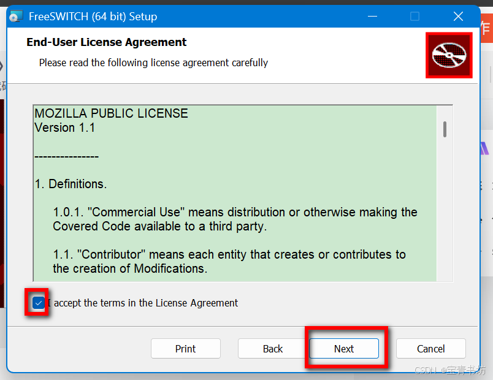The height and width of the screenshot is (380, 493).
Task: Click the installer icon in the title bar
Action: click(16, 17)
